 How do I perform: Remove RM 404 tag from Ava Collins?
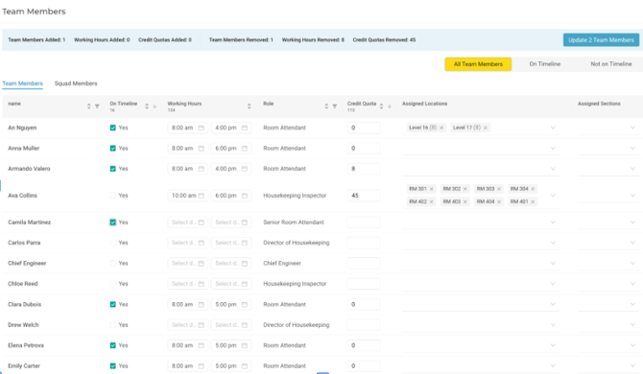tap(499, 201)
